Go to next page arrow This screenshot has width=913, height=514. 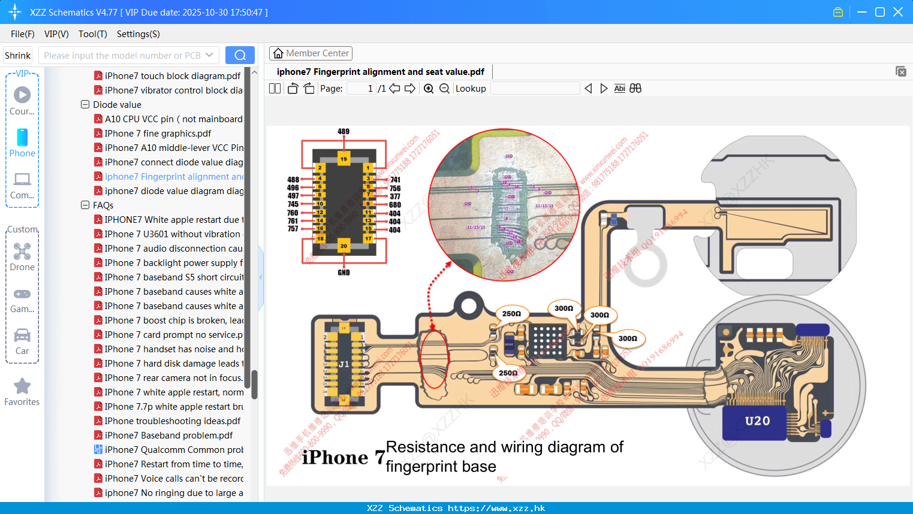(x=410, y=89)
